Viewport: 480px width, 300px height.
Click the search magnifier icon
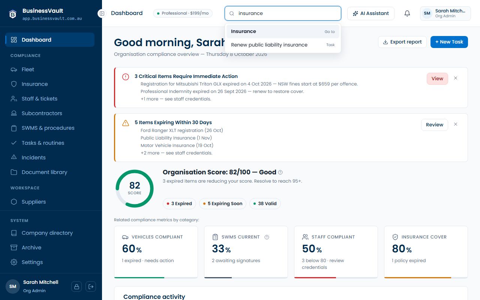232,13
